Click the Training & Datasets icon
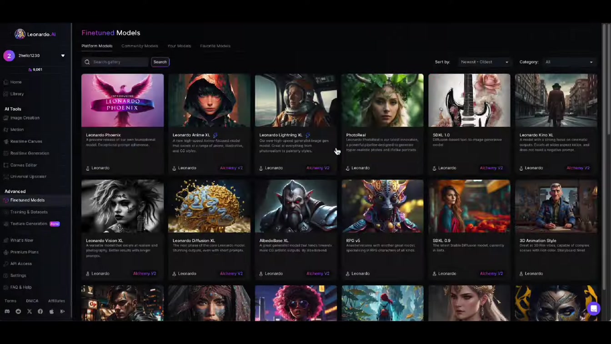 tap(6, 212)
